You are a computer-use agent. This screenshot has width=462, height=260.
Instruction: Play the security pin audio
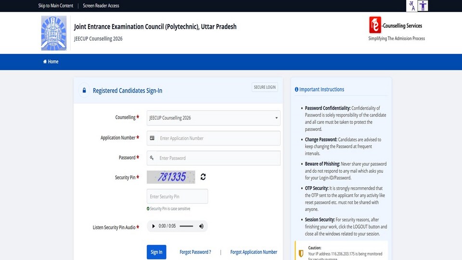153,226
